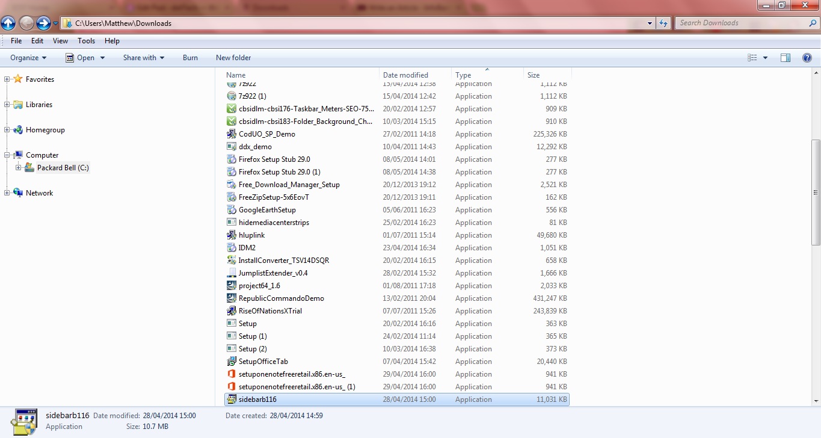Viewport: 821px width, 438px height.
Task: Click the hluplink file icon
Action: [x=232, y=235]
